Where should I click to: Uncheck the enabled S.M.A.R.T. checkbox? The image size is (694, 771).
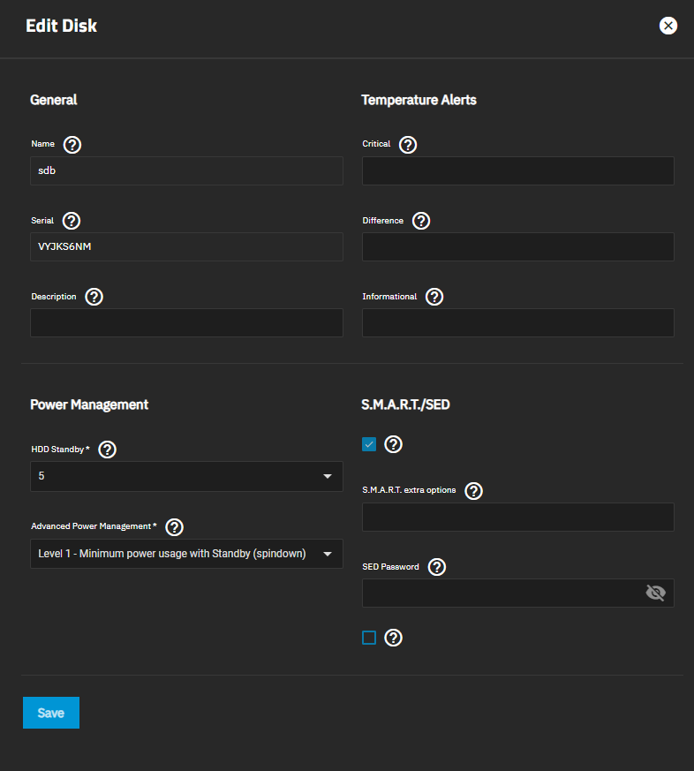(369, 444)
